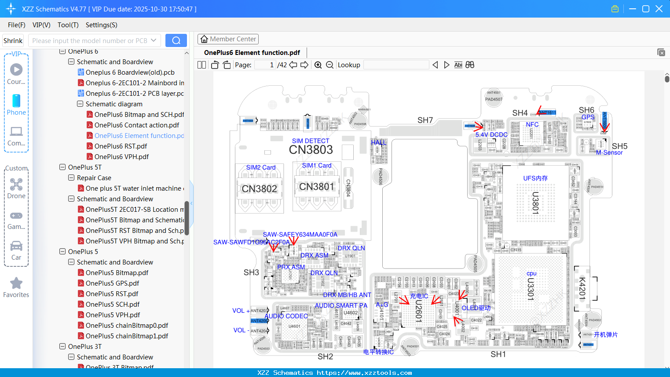Zoom in on the PDF
The image size is (670, 377).
(318, 65)
